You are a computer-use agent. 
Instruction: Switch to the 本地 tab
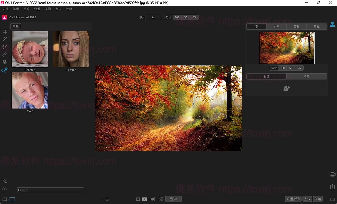pos(307,76)
